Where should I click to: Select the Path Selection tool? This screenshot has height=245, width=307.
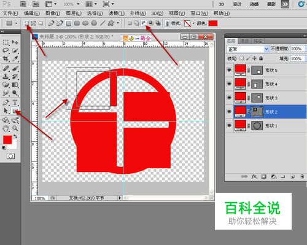(6, 111)
